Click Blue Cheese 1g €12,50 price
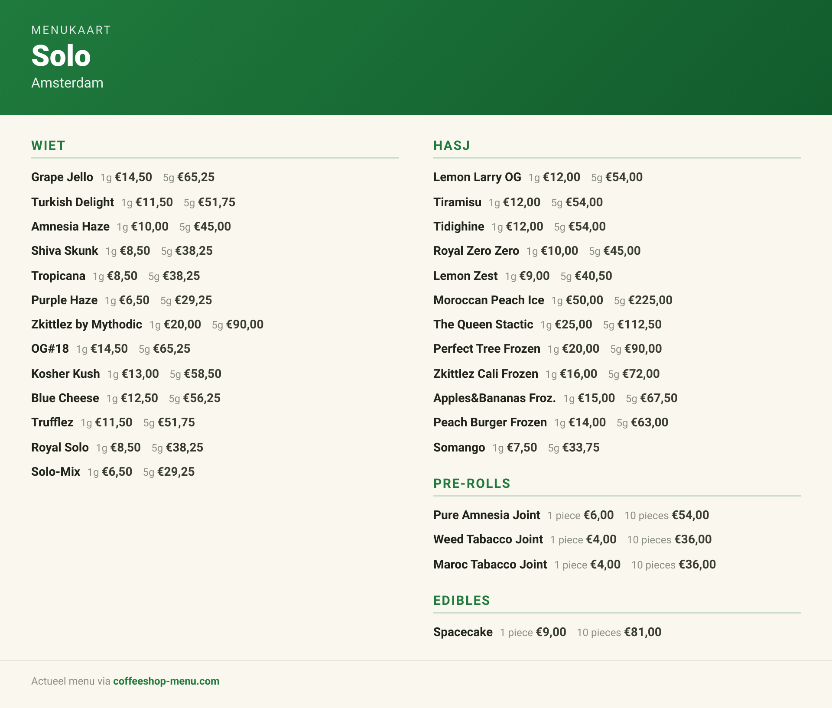The width and height of the screenshot is (832, 708). point(140,398)
